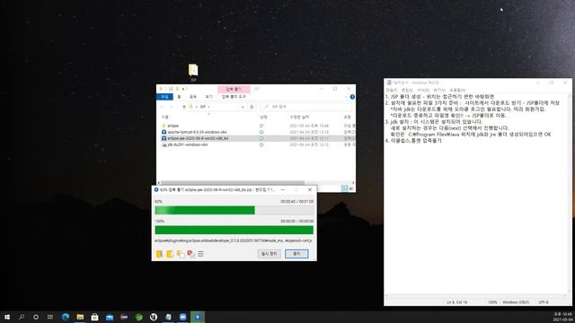Click the red icon in Bandizip dialog toolbar
575x323 pixels.
[190, 254]
